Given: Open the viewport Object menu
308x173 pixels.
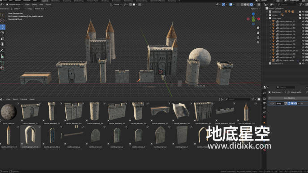Looking at the screenshot, I should click(48, 4).
